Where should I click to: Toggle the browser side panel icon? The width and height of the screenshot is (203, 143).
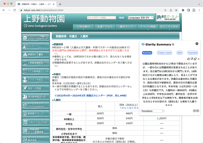pyautogui.click(x=188, y=10)
